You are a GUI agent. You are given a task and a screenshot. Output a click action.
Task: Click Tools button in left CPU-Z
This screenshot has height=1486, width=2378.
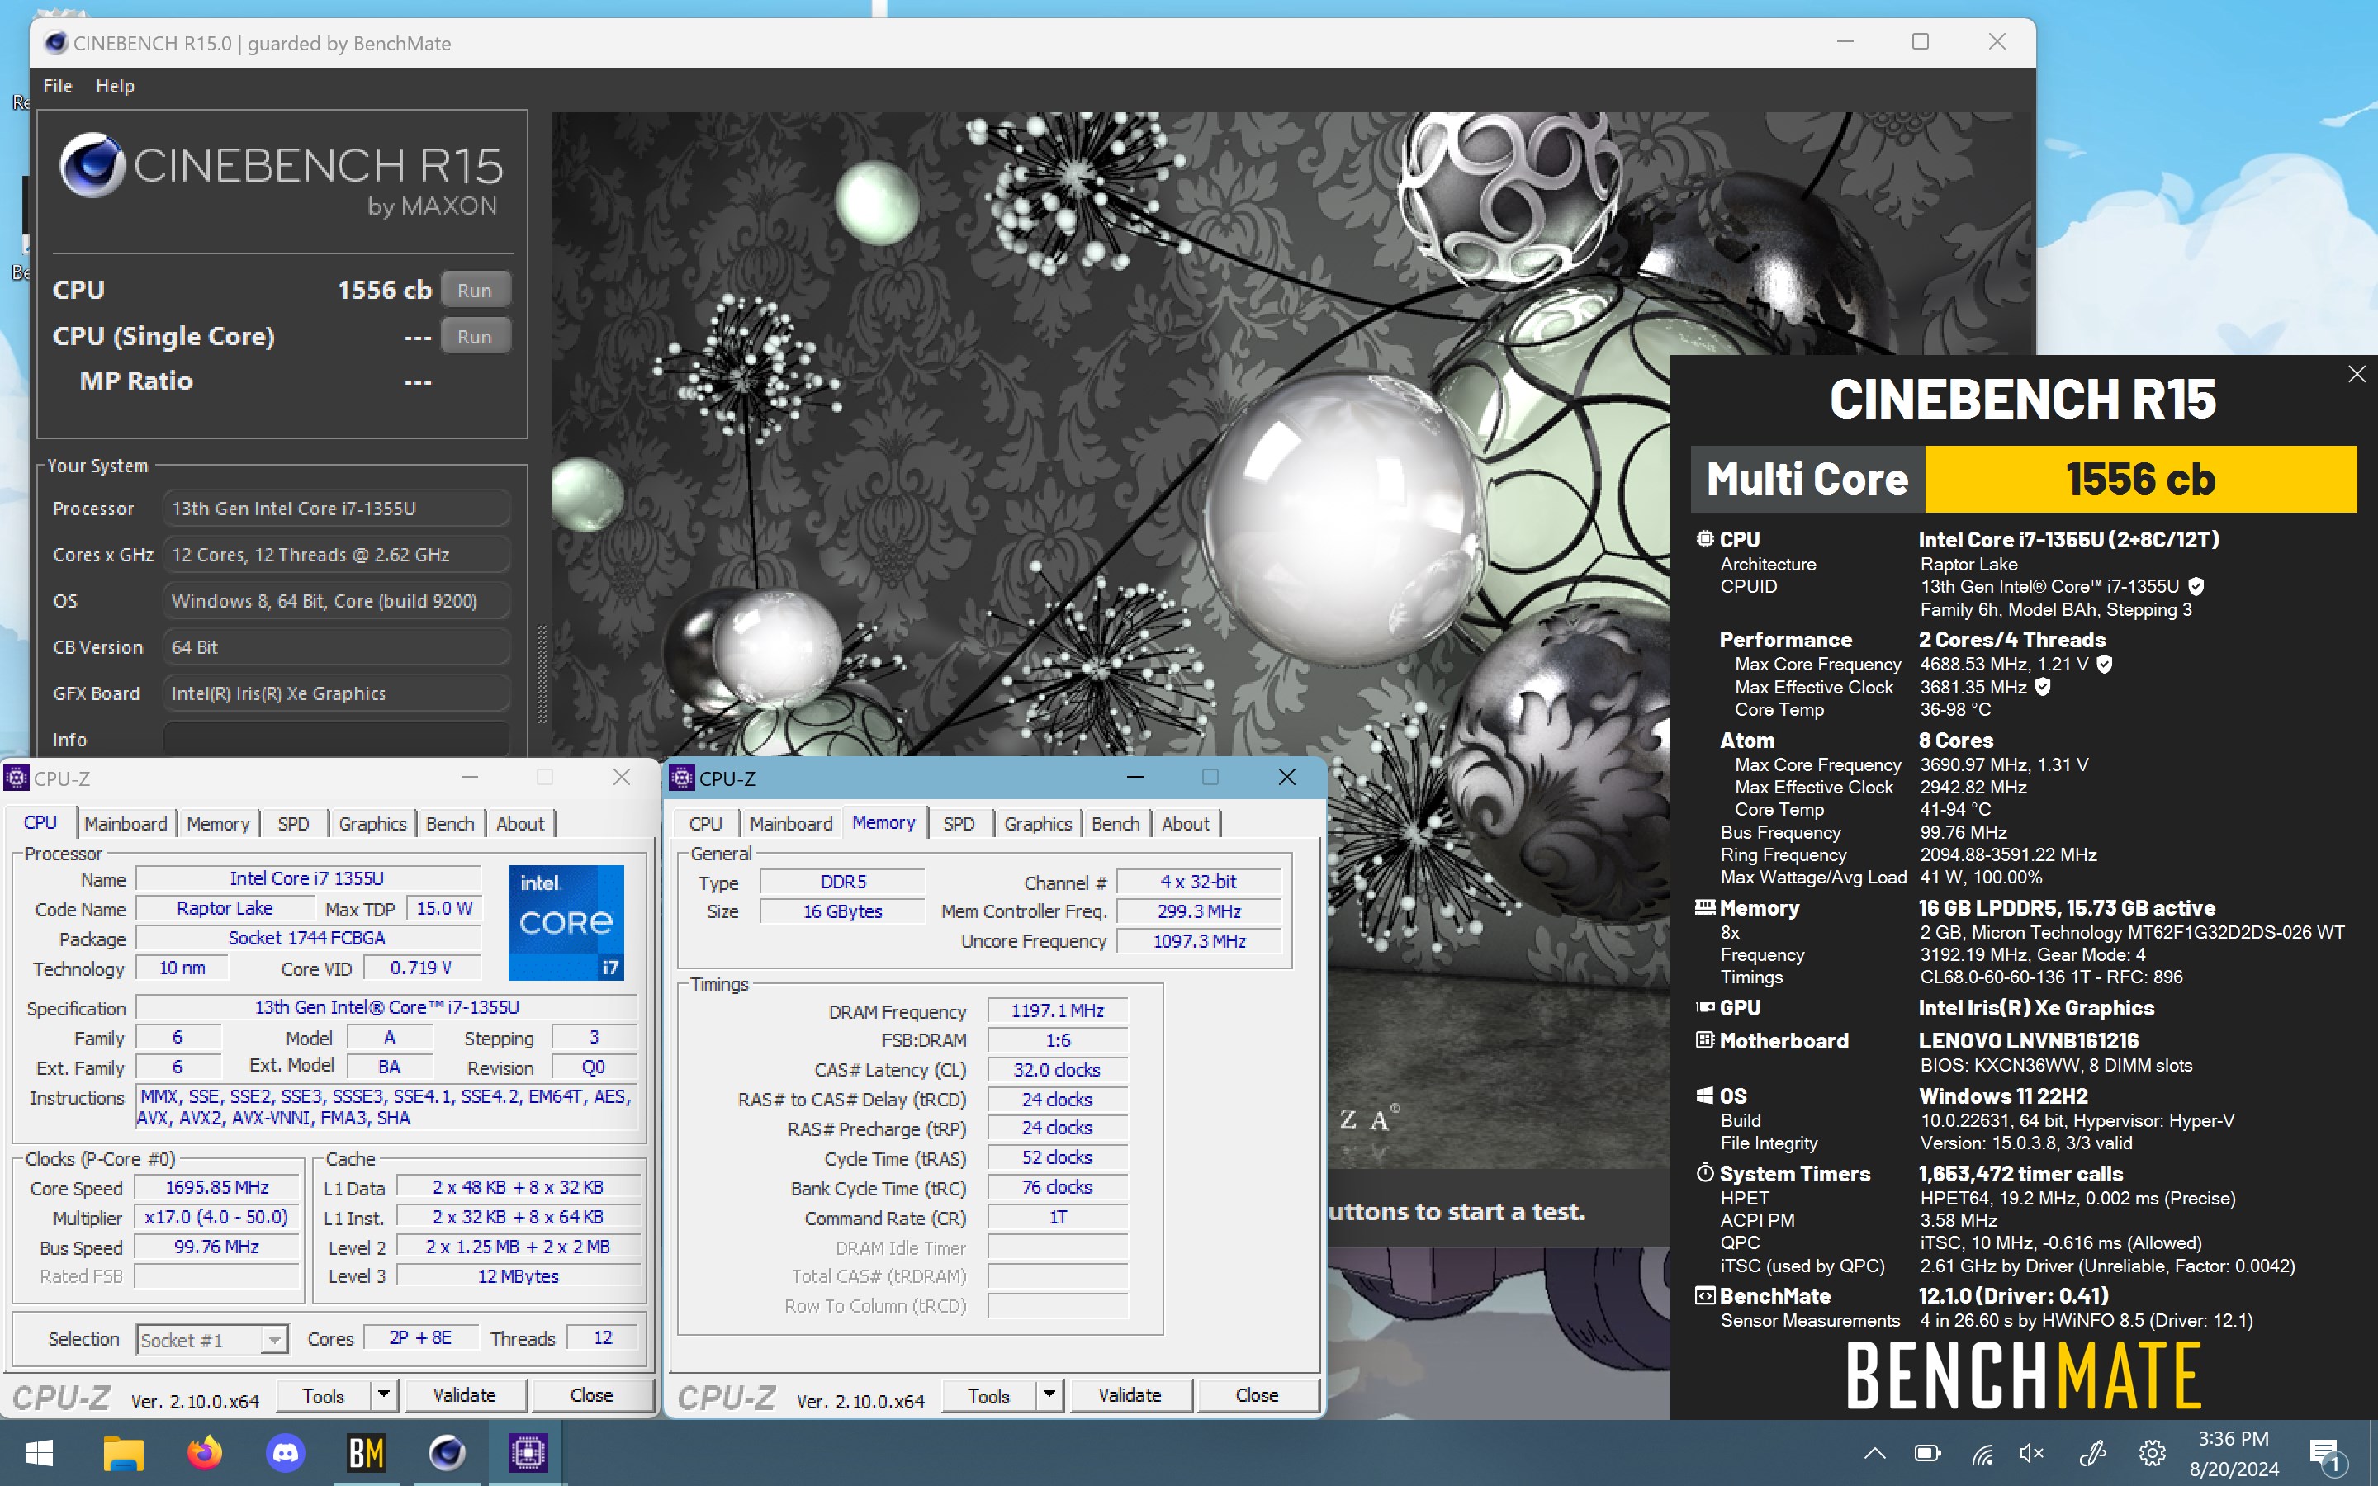click(324, 1395)
